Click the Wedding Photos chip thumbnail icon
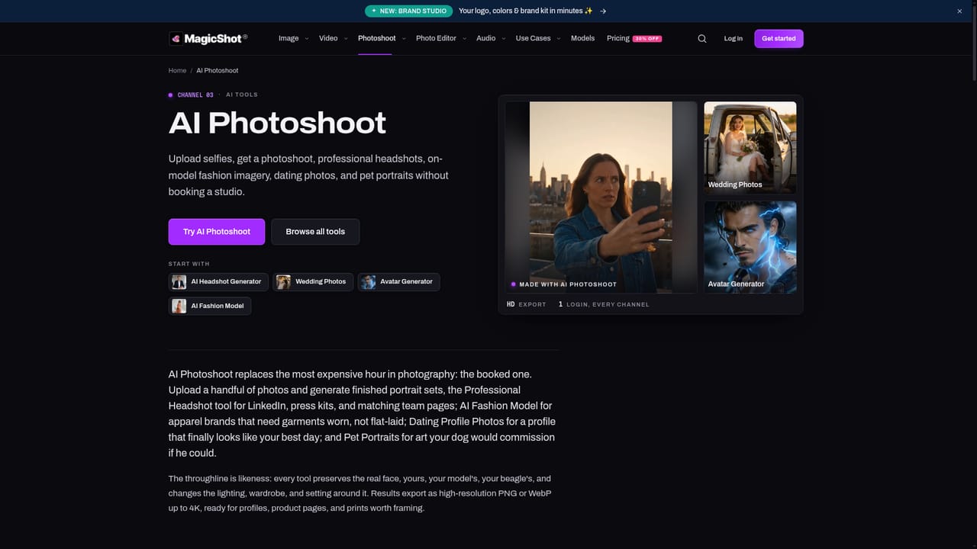977x549 pixels. [283, 282]
